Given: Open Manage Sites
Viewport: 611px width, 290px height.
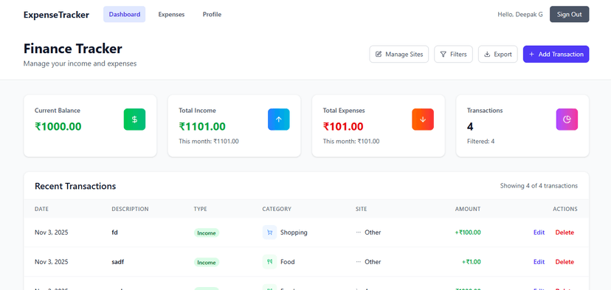Looking at the screenshot, I should pos(399,54).
